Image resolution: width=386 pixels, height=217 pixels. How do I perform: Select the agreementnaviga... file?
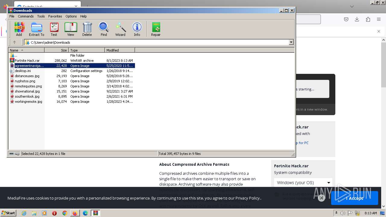tap(72, 66)
